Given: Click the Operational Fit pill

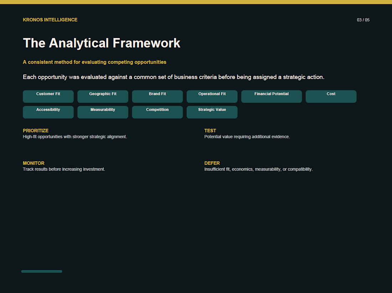Looking at the screenshot, I should [212, 96].
